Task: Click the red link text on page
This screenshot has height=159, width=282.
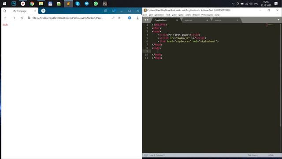Action: [x=5, y=25]
